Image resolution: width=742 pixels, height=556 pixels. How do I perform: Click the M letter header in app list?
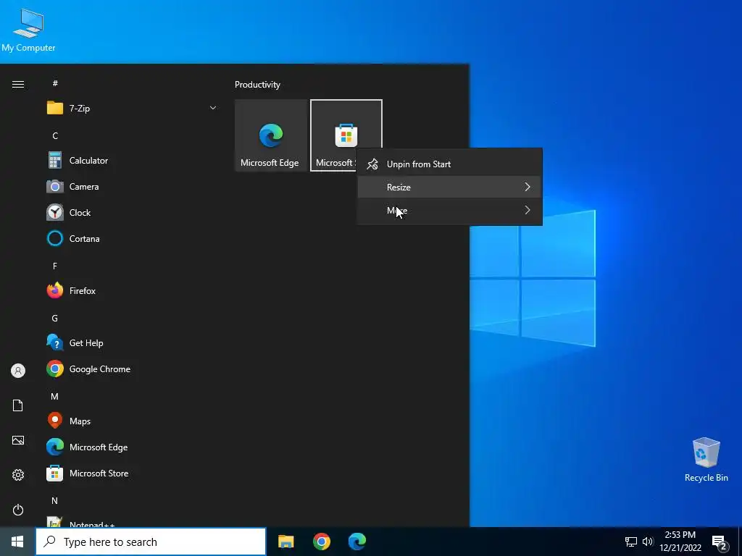(x=55, y=397)
